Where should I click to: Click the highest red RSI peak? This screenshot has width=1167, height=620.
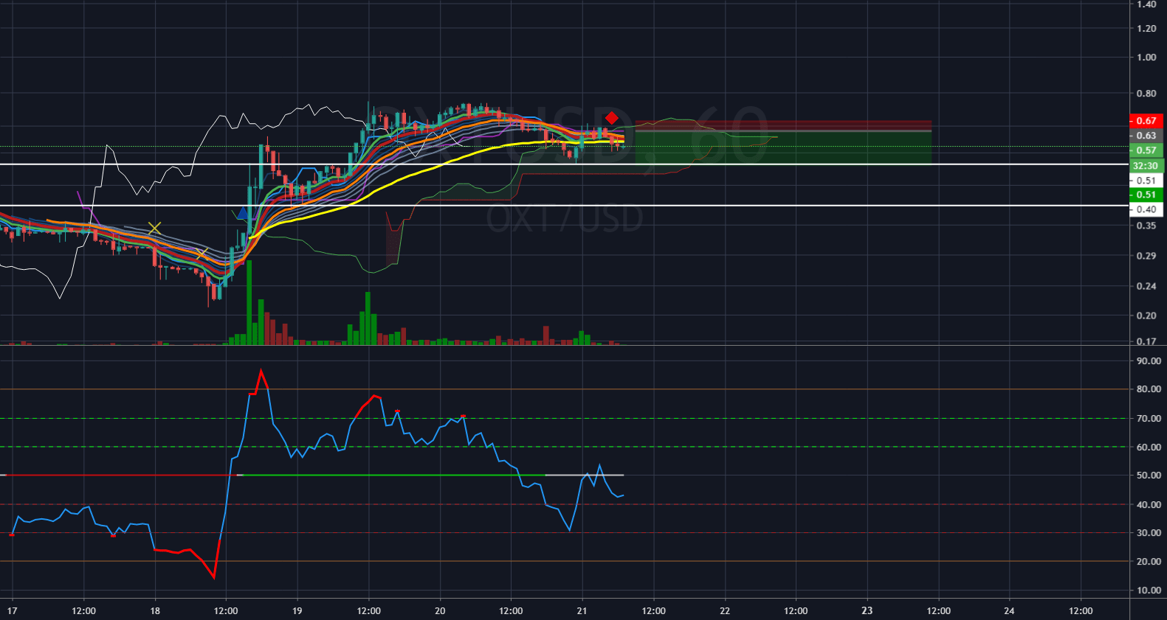point(261,371)
